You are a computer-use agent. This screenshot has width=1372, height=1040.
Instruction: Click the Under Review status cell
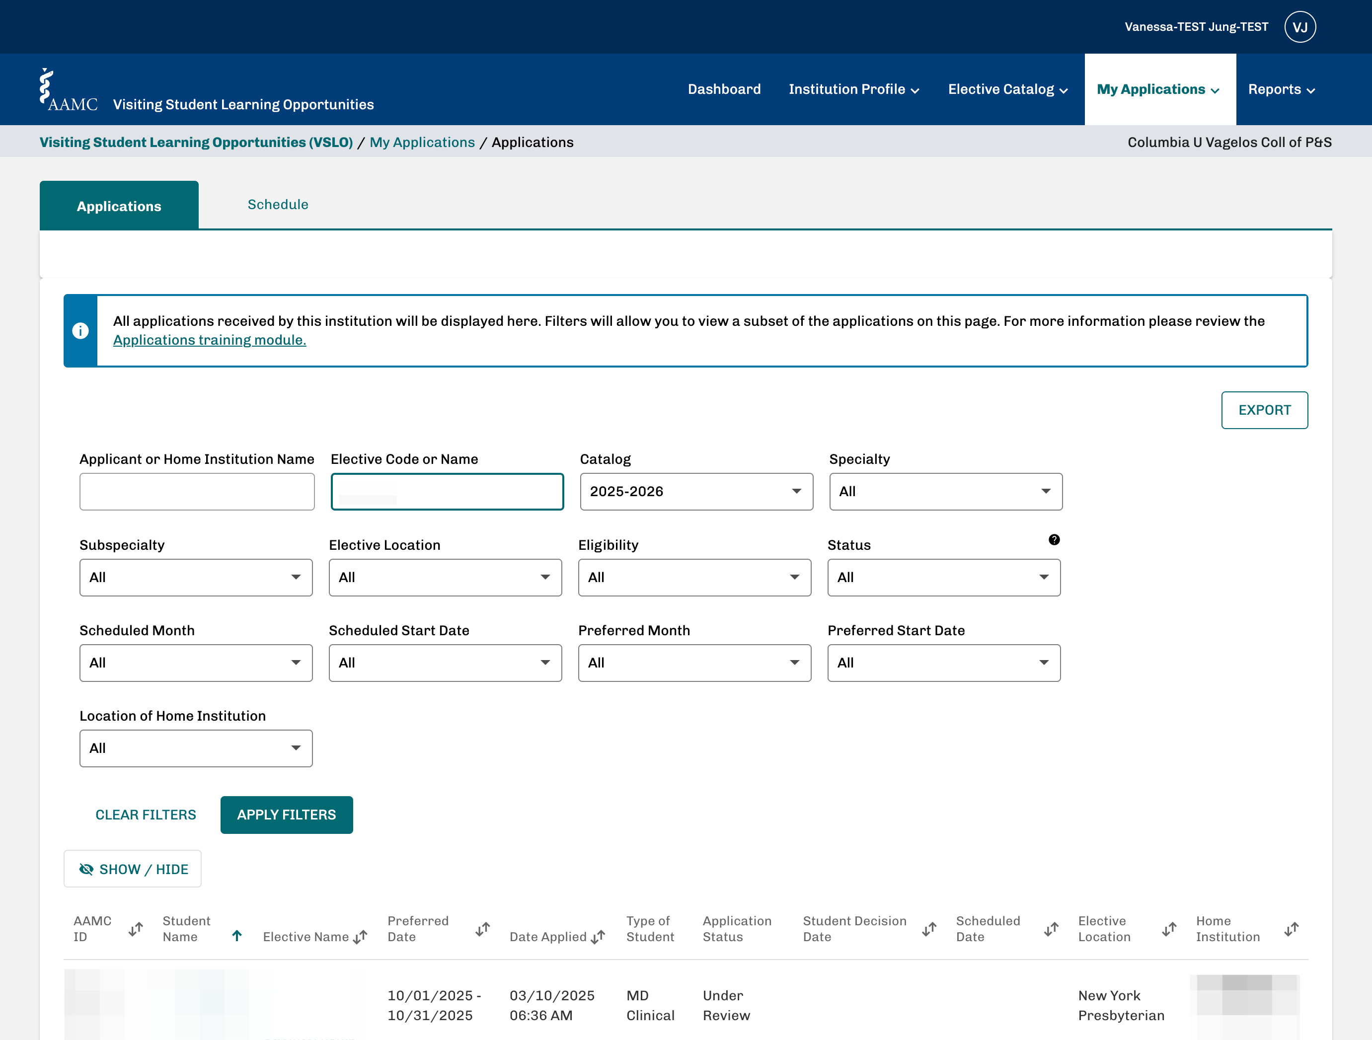pos(726,1005)
